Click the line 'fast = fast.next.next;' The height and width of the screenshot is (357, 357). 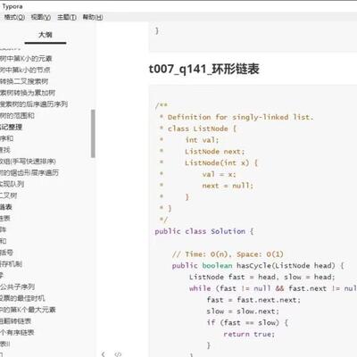(x=253, y=300)
